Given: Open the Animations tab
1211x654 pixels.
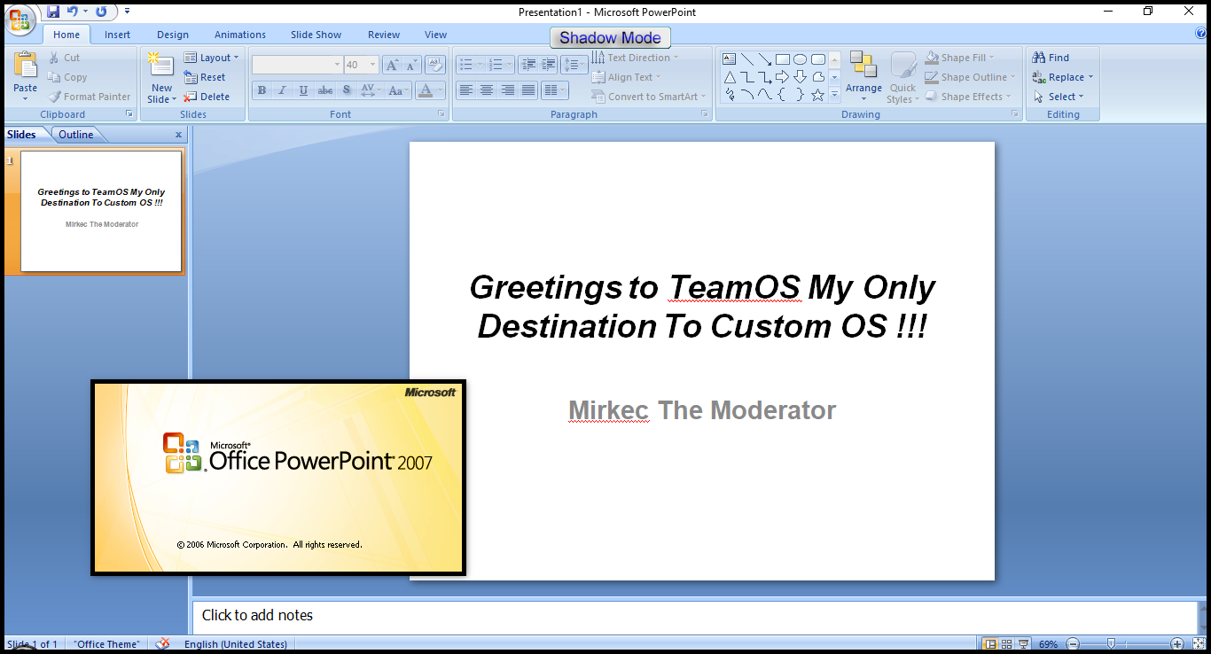Looking at the screenshot, I should pyautogui.click(x=240, y=35).
